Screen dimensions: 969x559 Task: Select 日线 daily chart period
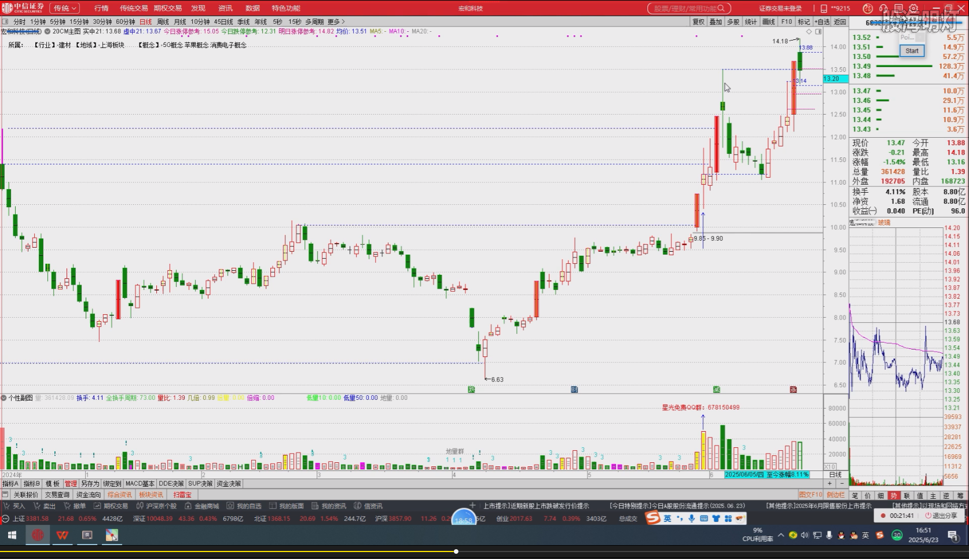click(145, 22)
